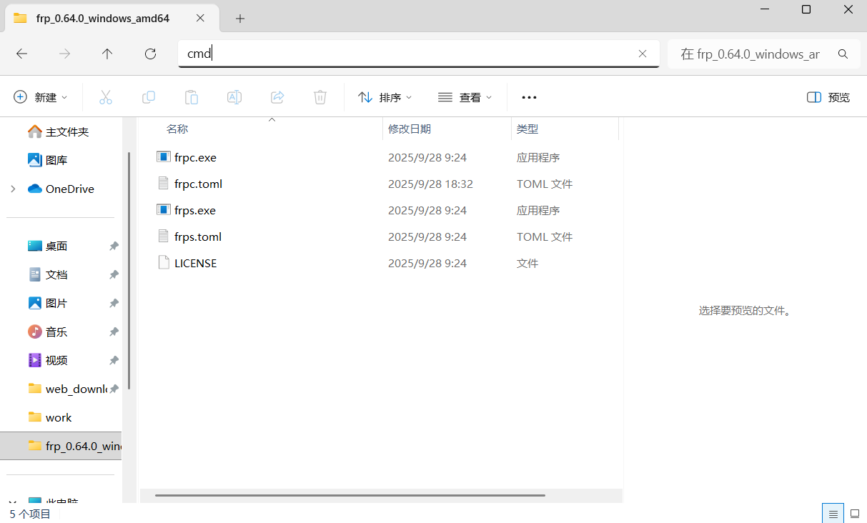Viewport: 867px width, 523px height.
Task: Open the View options menu
Action: [x=465, y=97]
